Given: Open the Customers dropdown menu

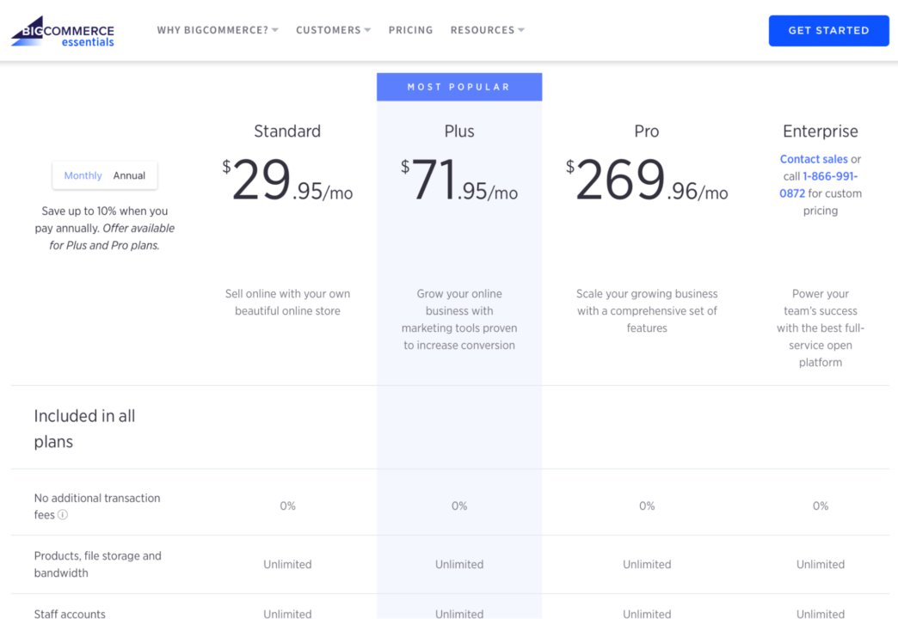Looking at the screenshot, I should coord(334,30).
